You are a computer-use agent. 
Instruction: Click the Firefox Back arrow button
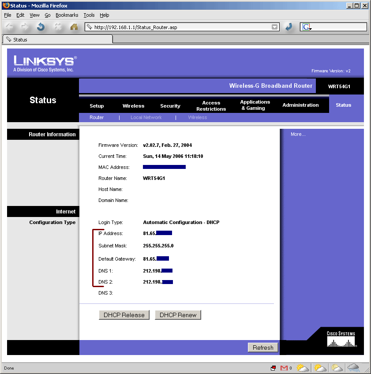[x=10, y=27]
